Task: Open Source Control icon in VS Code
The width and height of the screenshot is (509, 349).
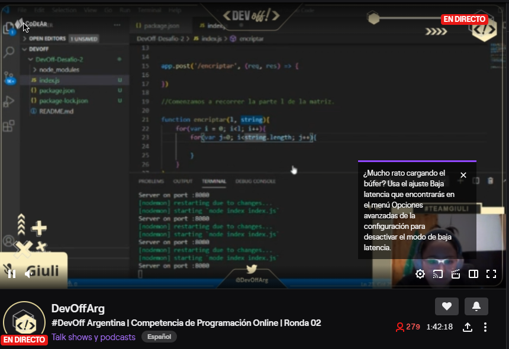Action: (9, 78)
